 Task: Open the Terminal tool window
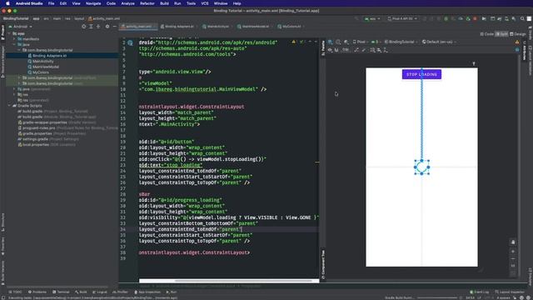point(61,292)
